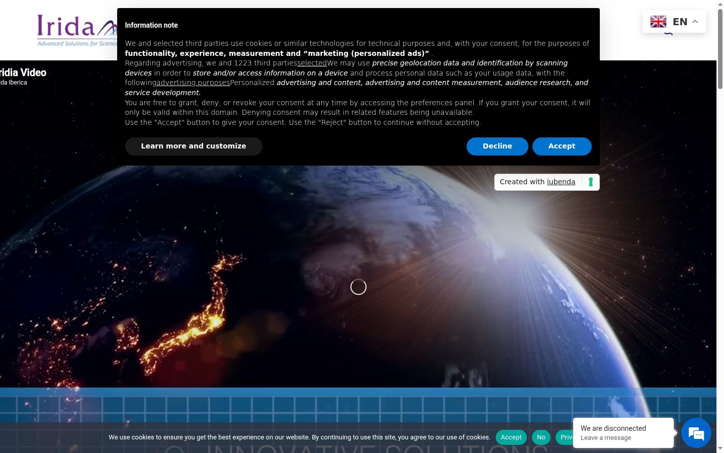Click the green iubenda keyhole icon

(x=591, y=182)
